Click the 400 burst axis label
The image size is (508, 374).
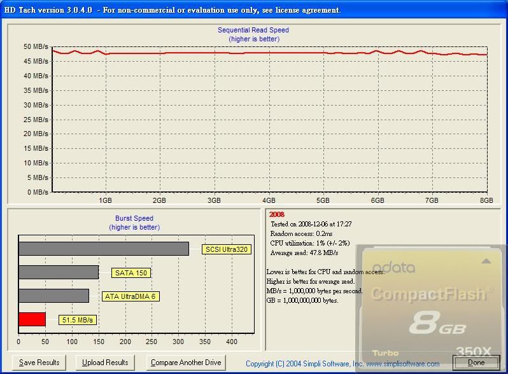[232, 342]
